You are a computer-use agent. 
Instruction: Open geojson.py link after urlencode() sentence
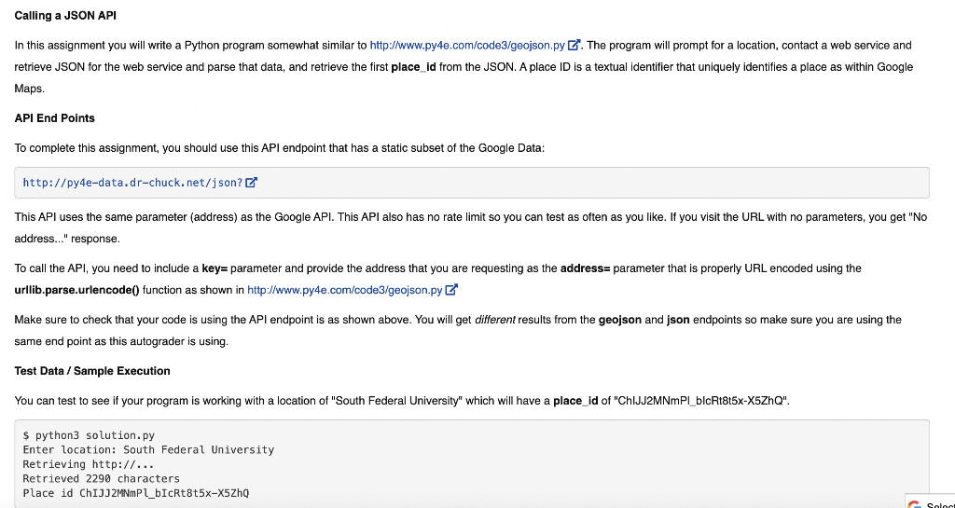(x=344, y=290)
